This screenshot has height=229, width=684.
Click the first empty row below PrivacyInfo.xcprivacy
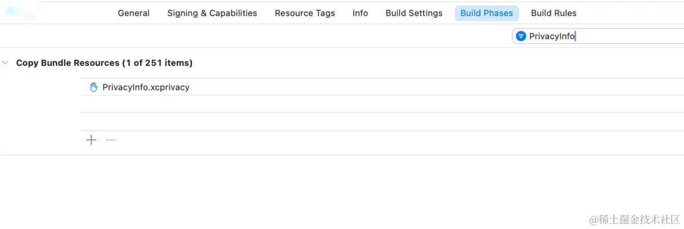click(x=382, y=104)
